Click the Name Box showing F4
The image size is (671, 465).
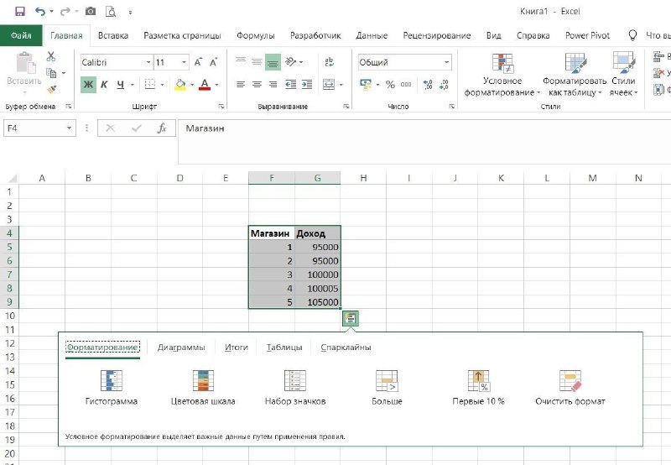point(39,128)
